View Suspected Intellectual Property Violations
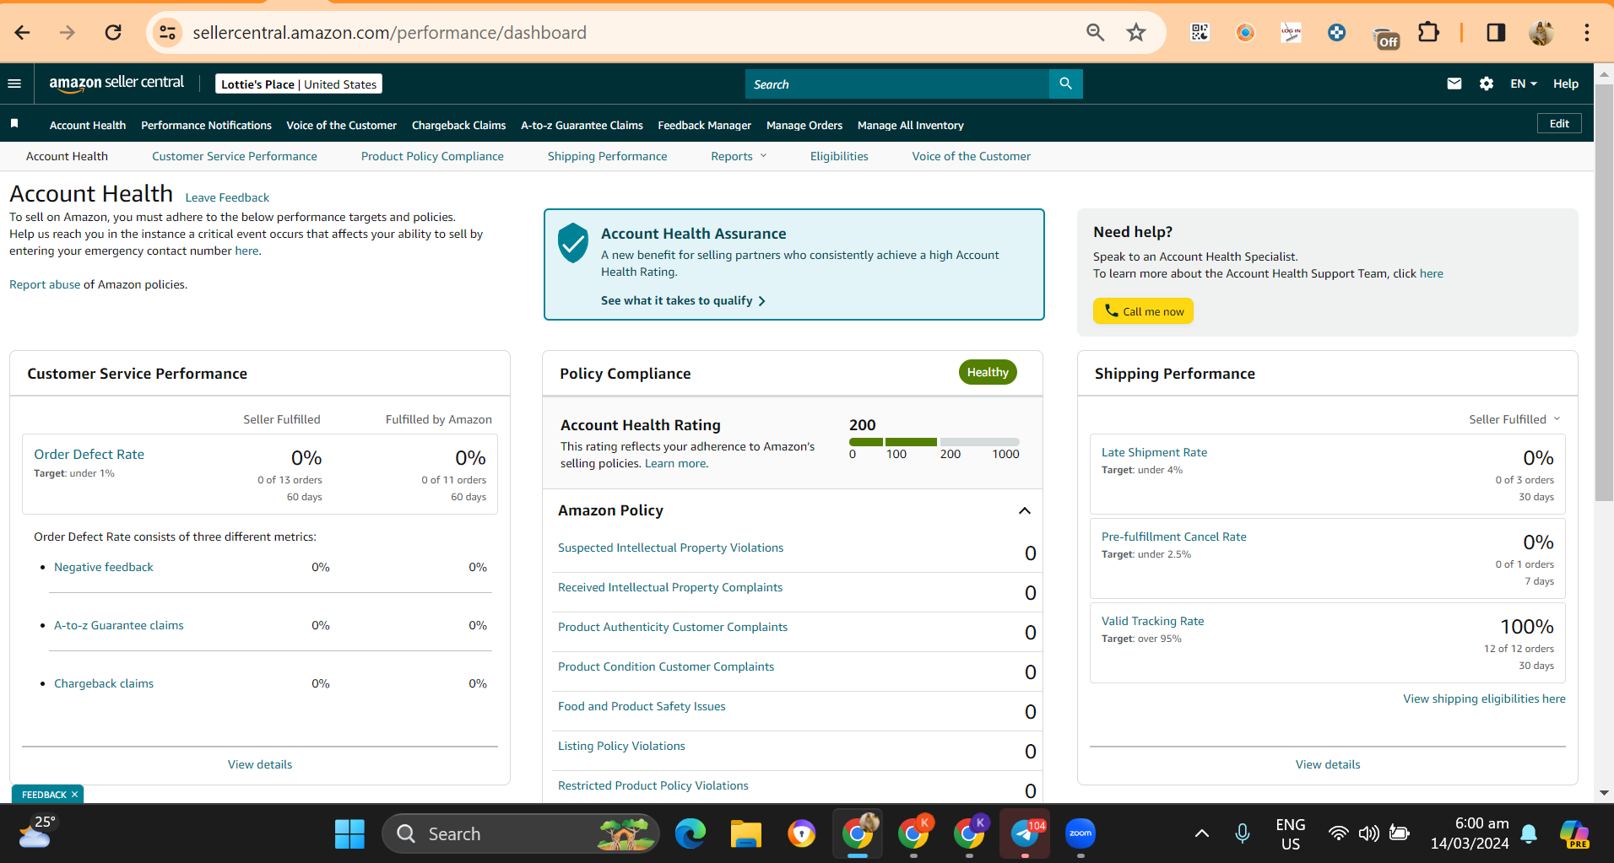 click(670, 547)
